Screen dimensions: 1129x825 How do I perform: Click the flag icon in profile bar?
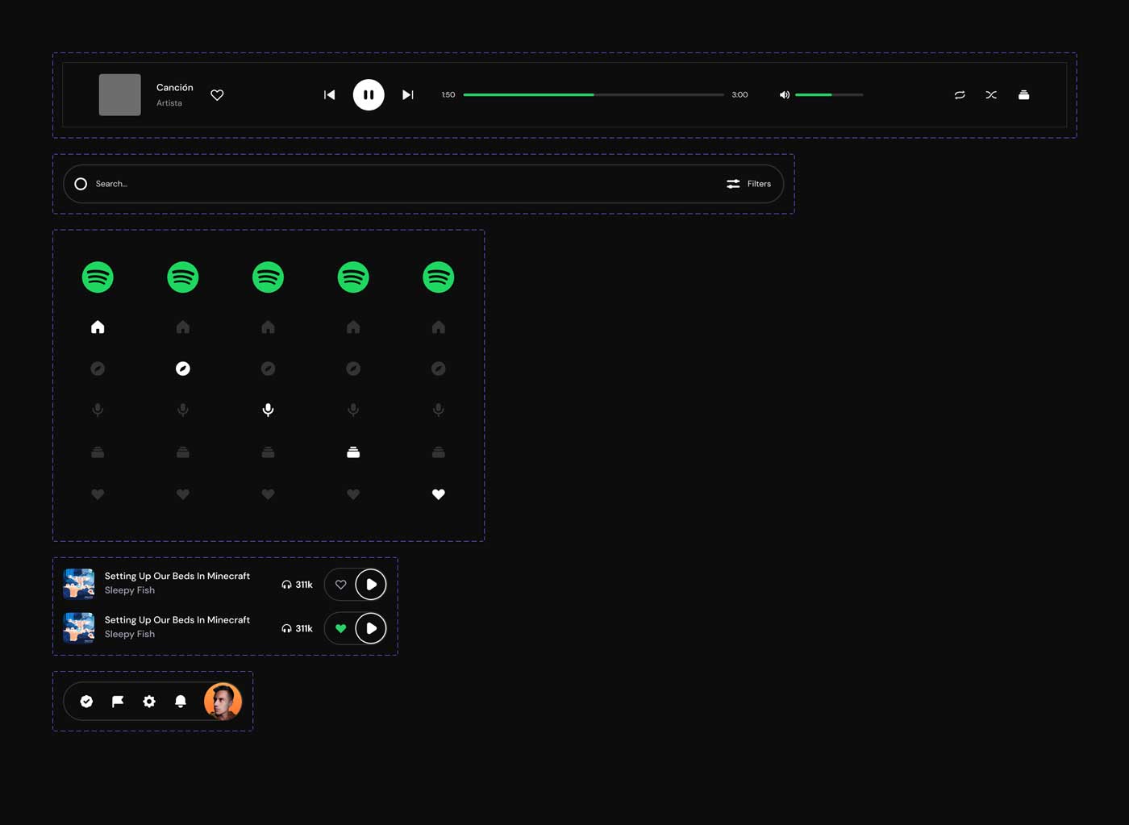[118, 702]
